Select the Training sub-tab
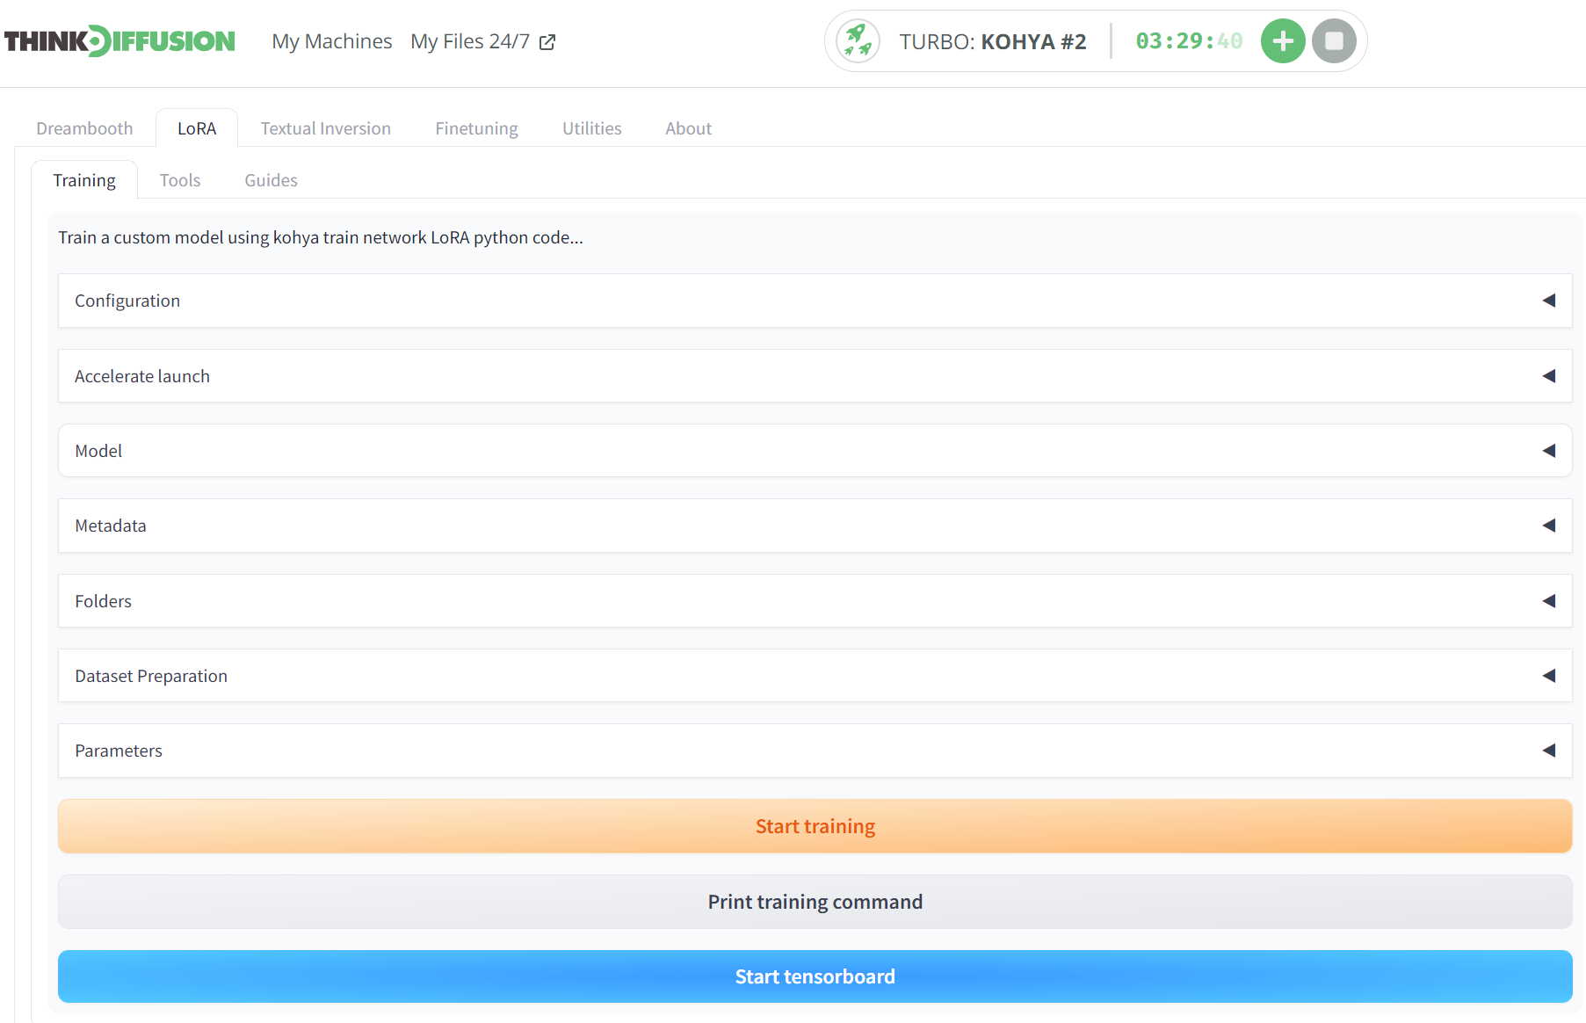This screenshot has height=1023, width=1586. pos(84,180)
